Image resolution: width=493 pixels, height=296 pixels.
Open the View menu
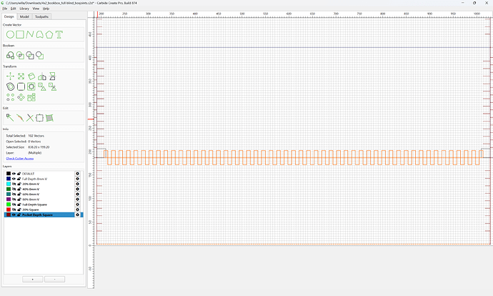tap(36, 9)
